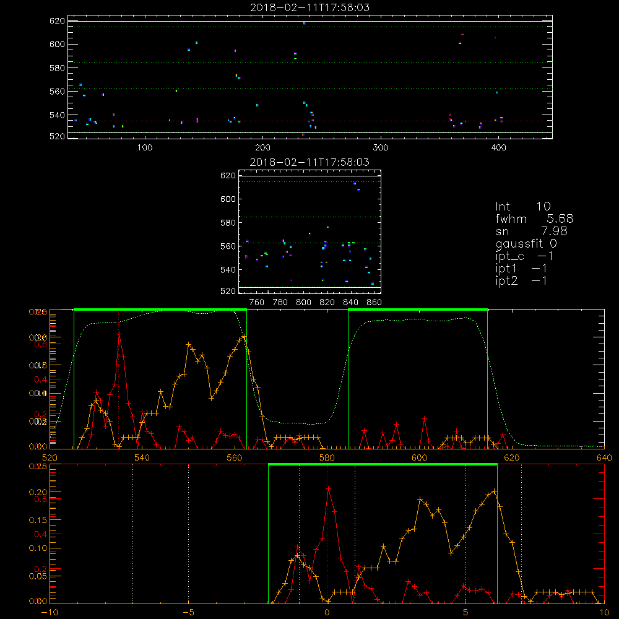Click x-axis label 760 on the small scatter plot
619x619 pixels.
(x=257, y=303)
